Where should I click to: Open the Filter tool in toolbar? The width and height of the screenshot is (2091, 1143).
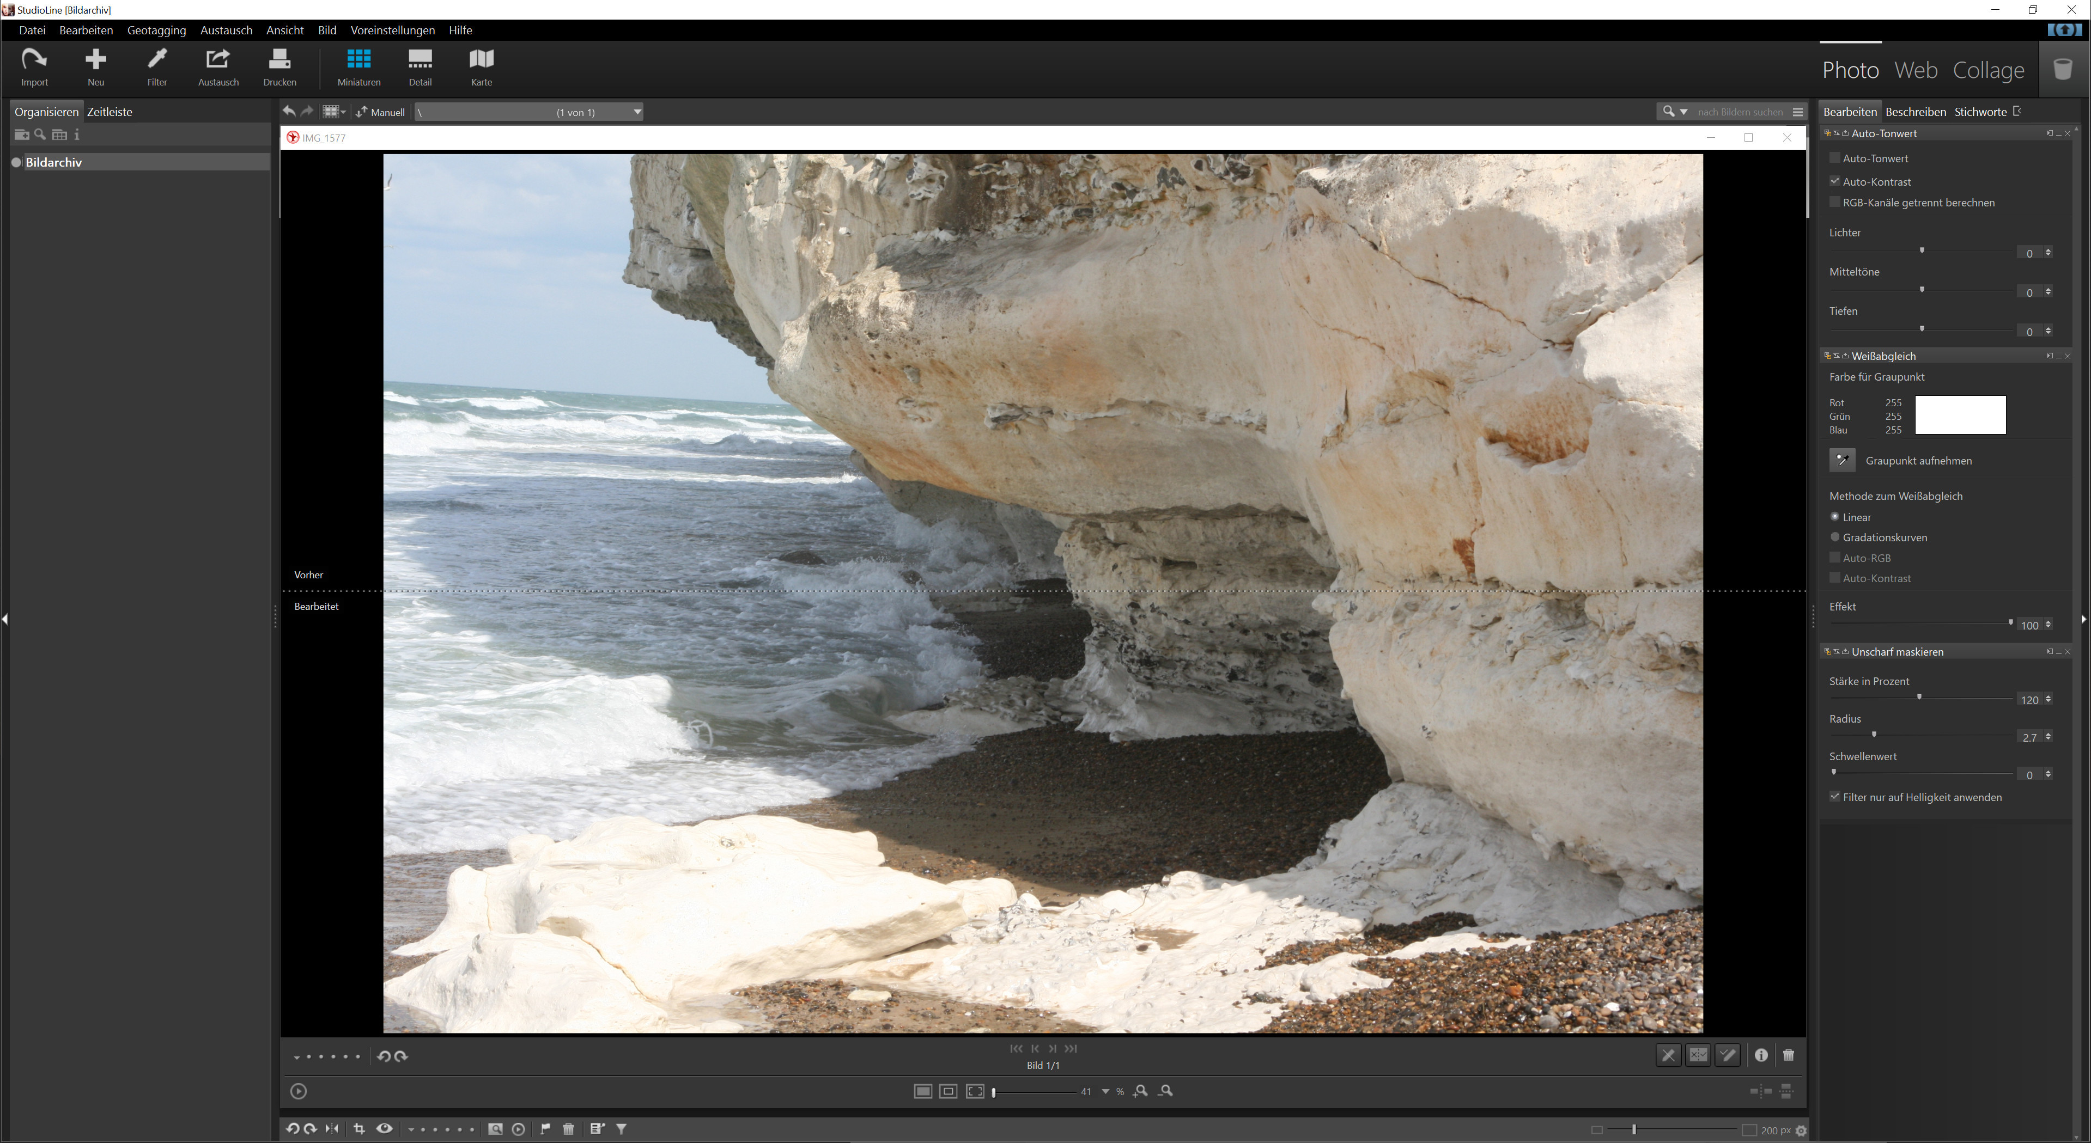pos(157,66)
